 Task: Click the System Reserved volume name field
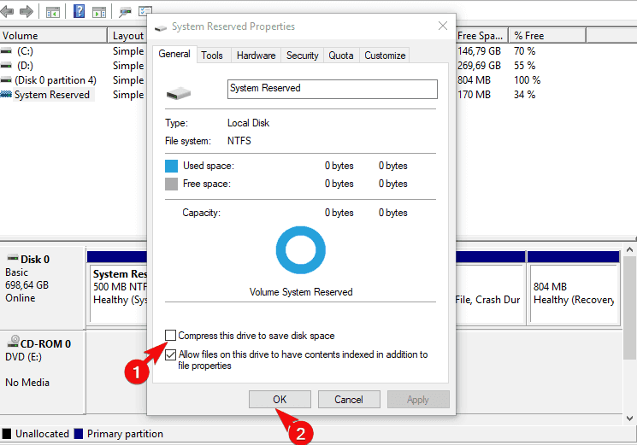[x=333, y=89]
